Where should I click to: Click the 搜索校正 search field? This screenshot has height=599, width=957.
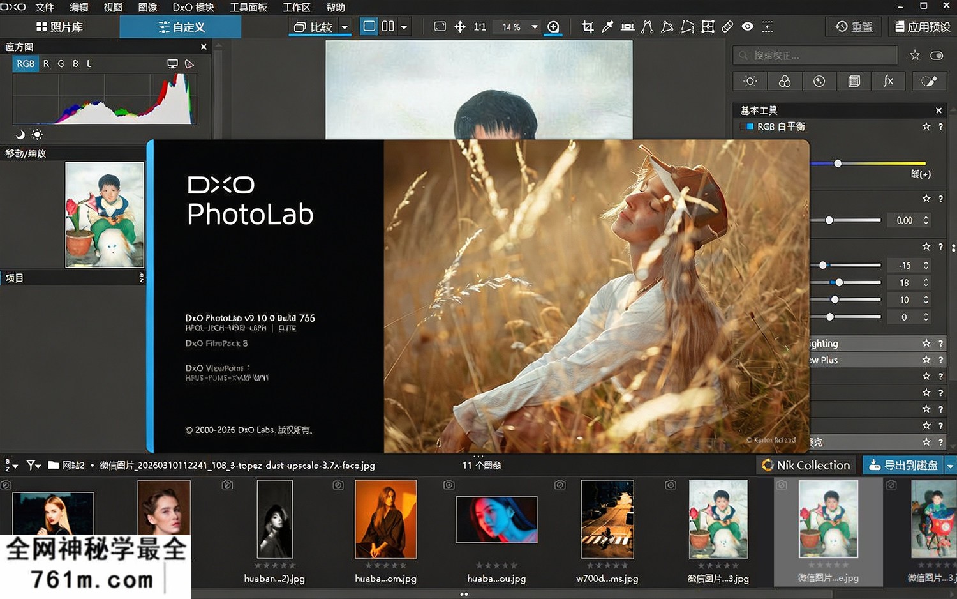pyautogui.click(x=815, y=56)
